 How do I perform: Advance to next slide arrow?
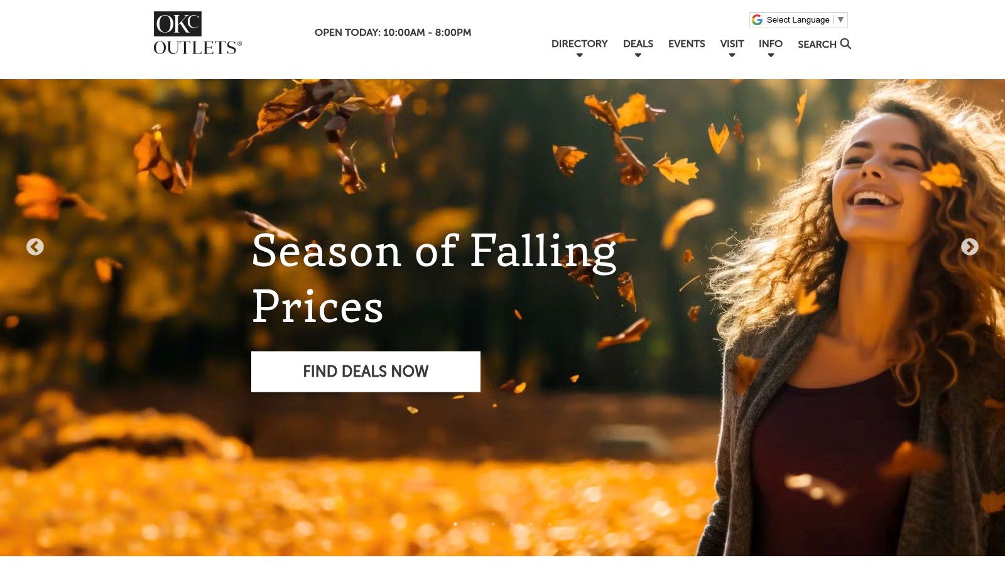(969, 247)
